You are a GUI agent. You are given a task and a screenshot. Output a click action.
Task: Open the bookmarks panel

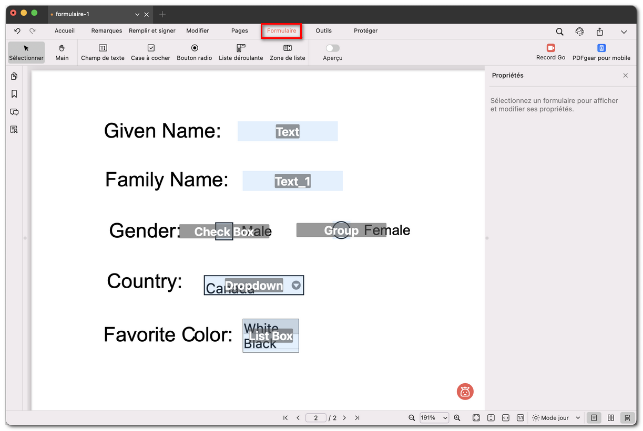(14, 93)
